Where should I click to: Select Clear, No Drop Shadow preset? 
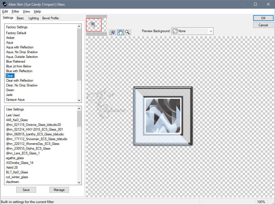(x=22, y=85)
